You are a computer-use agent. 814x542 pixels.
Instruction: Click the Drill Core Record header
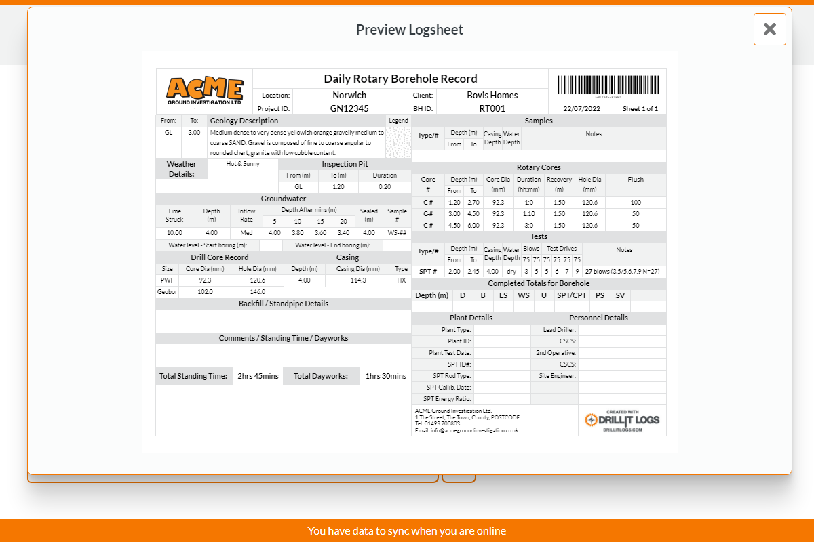coord(219,257)
